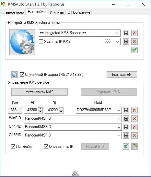Click into the Port 1688 field
The height and width of the screenshot is (177, 151).
pos(15,110)
